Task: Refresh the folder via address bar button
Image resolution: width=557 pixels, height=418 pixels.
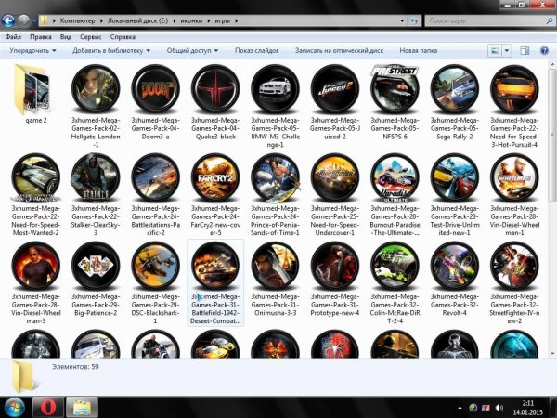Action: coord(414,21)
